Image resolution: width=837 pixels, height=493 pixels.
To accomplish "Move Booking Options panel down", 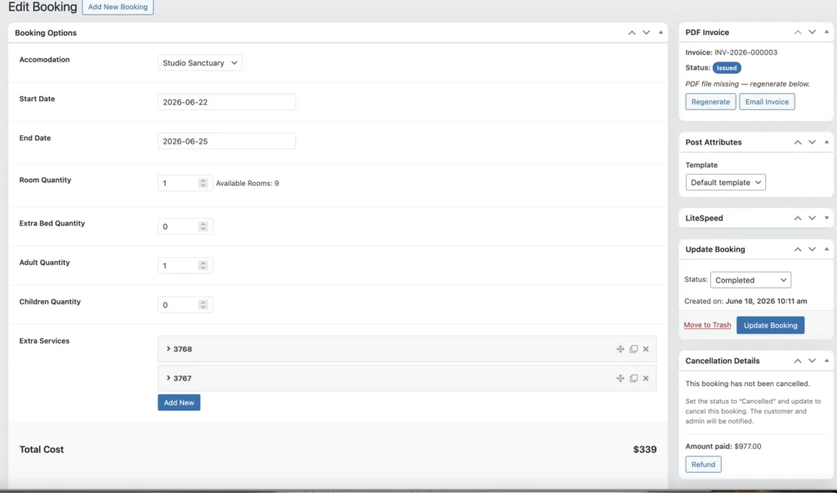I will 646,33.
